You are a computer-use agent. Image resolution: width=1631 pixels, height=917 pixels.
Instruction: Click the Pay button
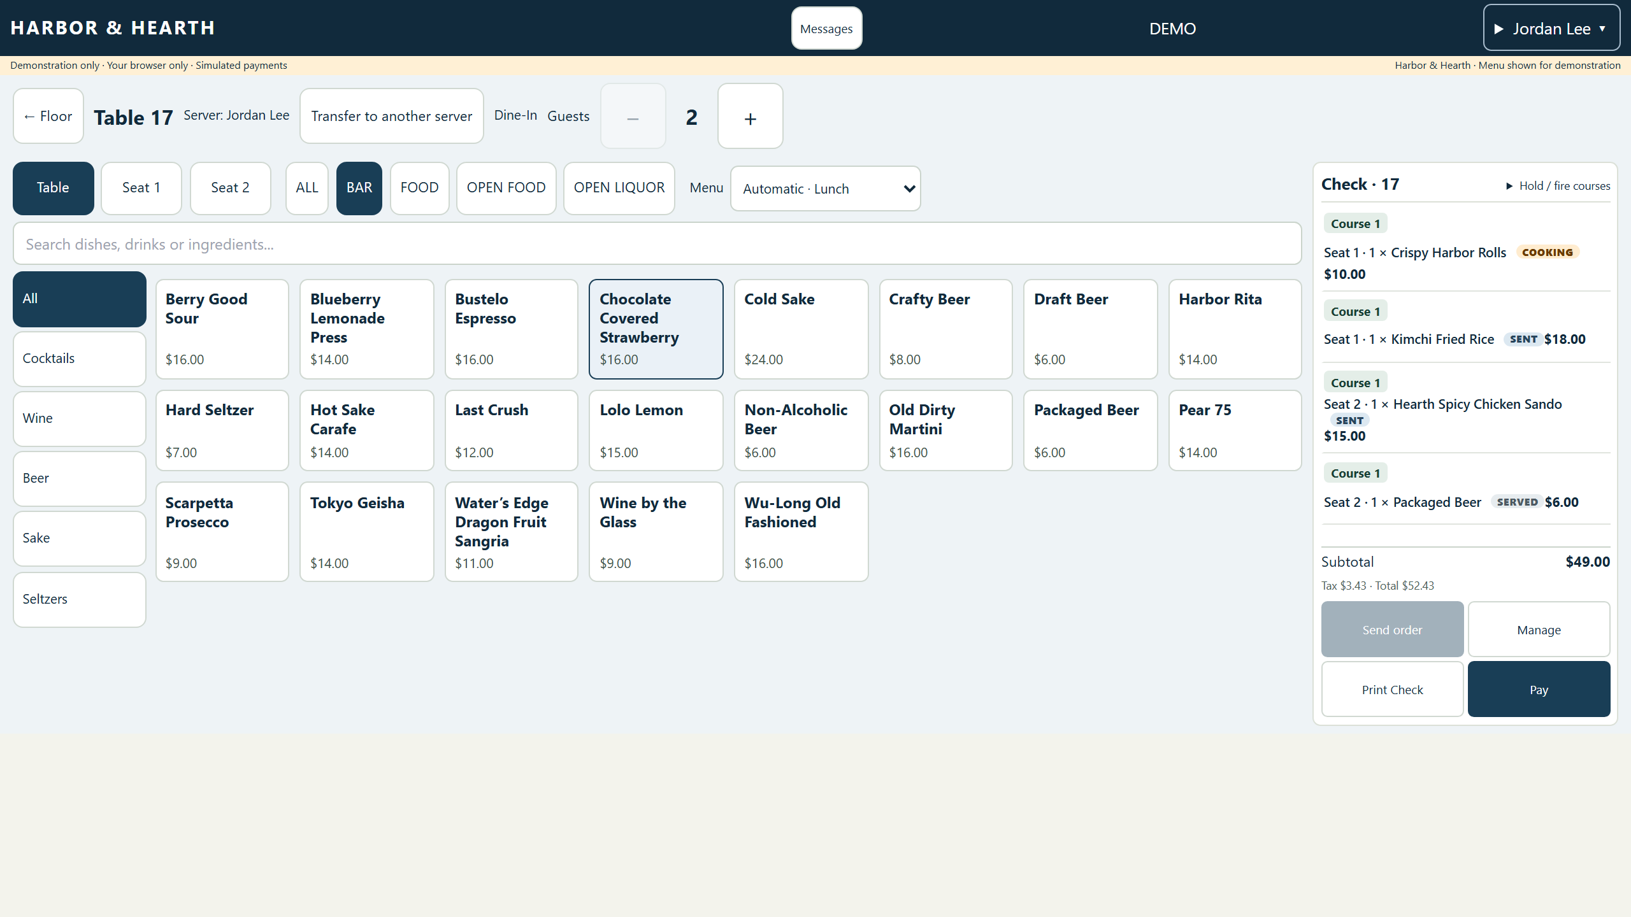click(x=1539, y=690)
